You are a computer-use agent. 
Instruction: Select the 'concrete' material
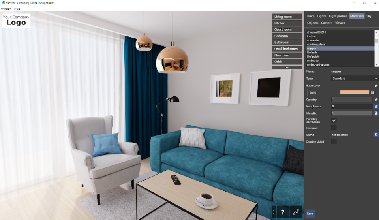[x=340, y=40]
